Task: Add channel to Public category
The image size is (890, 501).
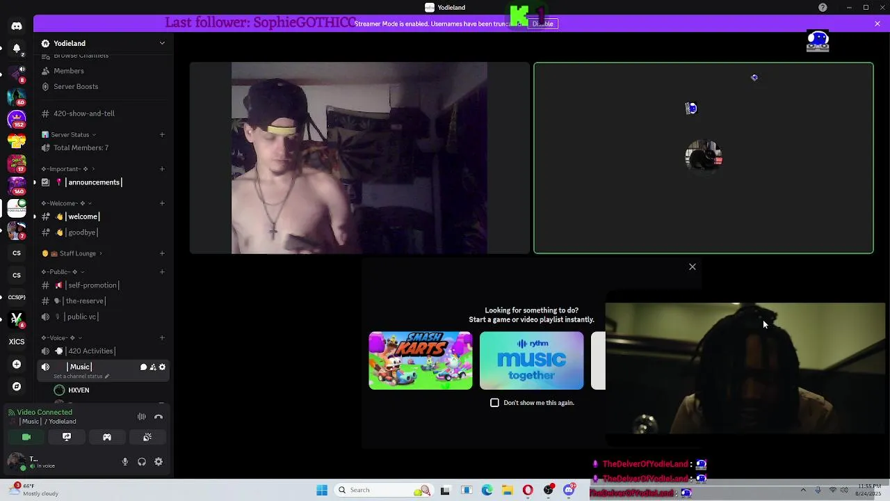Action: [x=162, y=272]
